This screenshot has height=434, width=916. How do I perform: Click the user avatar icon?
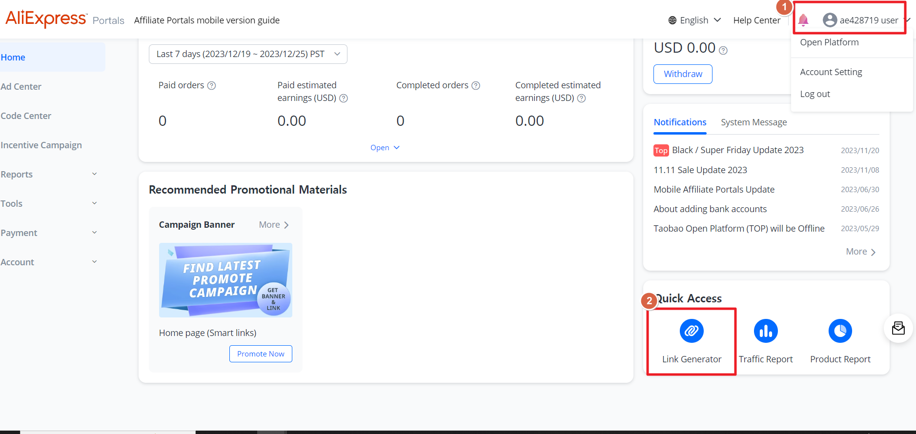[830, 20]
